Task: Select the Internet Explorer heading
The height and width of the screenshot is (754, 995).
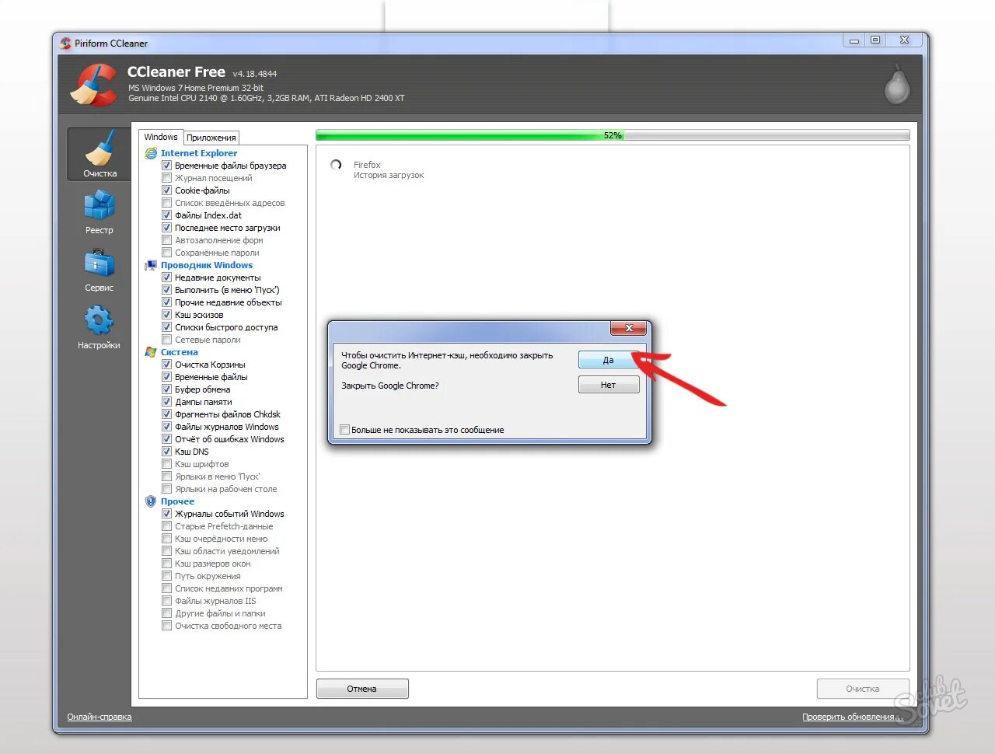Action: (x=199, y=153)
